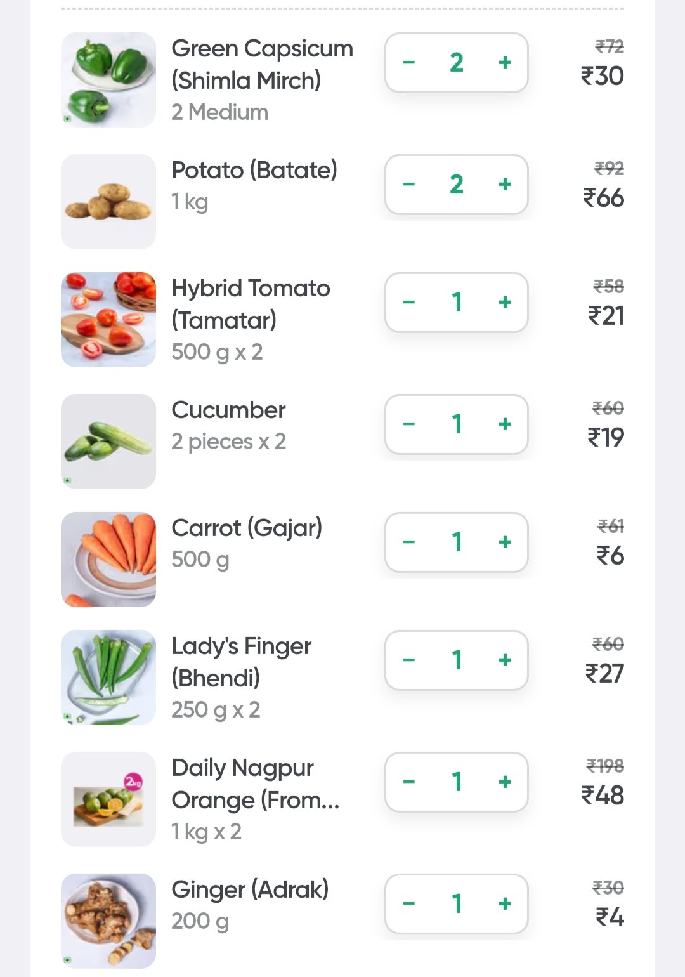View the Daily Nagpur Orange thumbnail
685x977 pixels.
[x=108, y=799]
